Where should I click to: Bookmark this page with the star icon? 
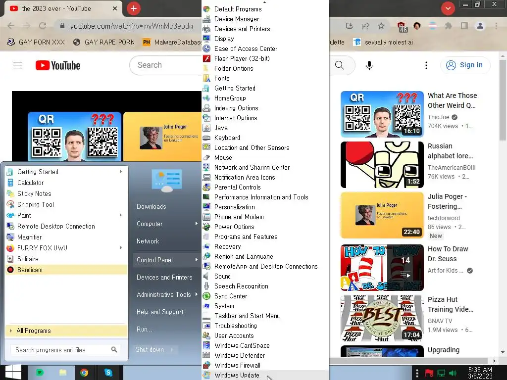click(381, 26)
